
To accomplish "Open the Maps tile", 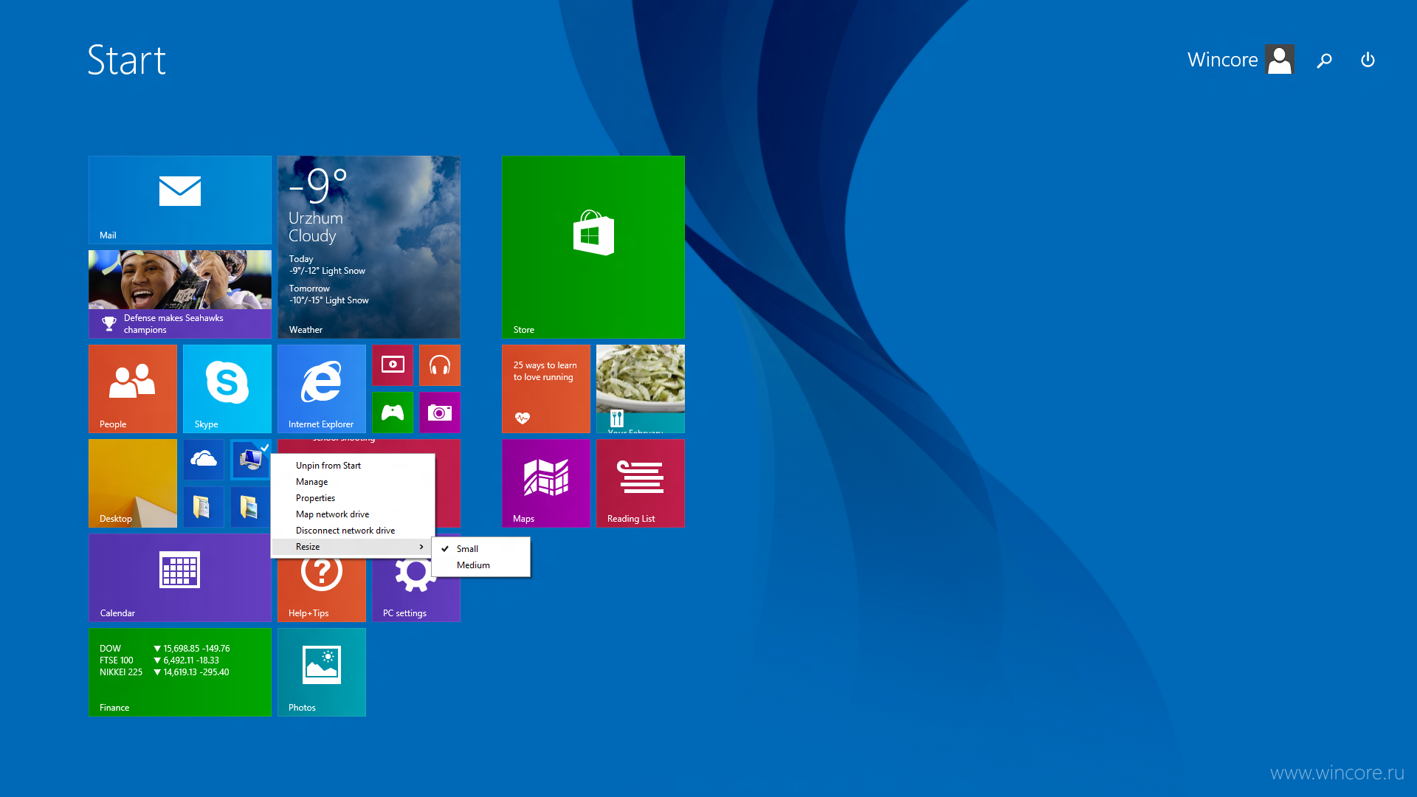I will [546, 483].
